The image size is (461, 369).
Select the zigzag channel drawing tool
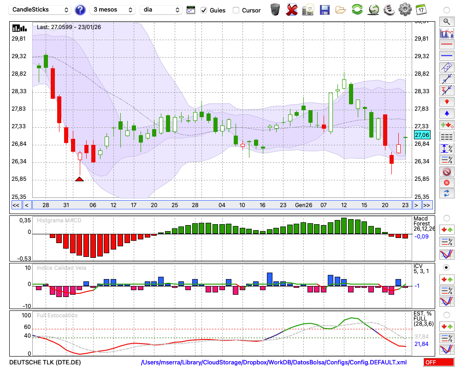coord(447,67)
